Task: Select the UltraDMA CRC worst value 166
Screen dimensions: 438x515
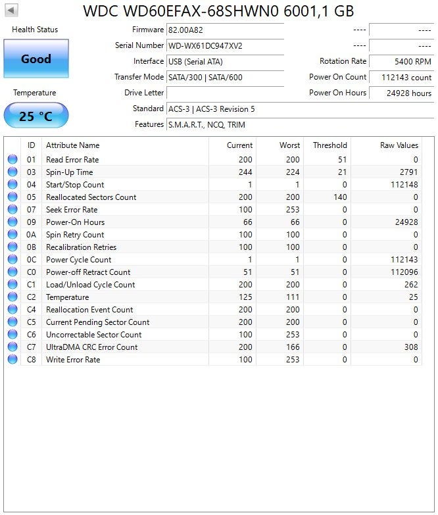Action: (293, 347)
